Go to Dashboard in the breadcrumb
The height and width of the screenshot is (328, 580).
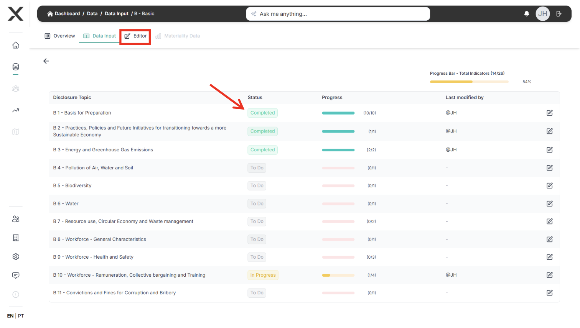point(63,14)
